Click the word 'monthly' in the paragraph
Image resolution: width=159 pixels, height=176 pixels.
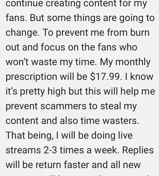point(133,63)
